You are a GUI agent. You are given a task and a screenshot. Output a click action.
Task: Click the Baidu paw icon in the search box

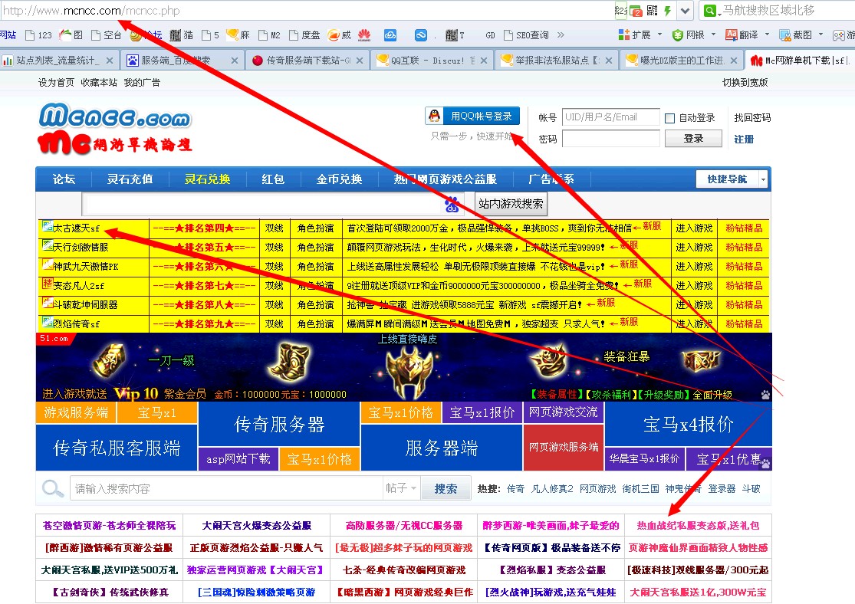[452, 205]
